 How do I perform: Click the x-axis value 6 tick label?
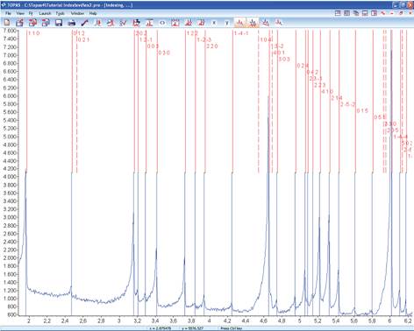[x=389, y=321]
